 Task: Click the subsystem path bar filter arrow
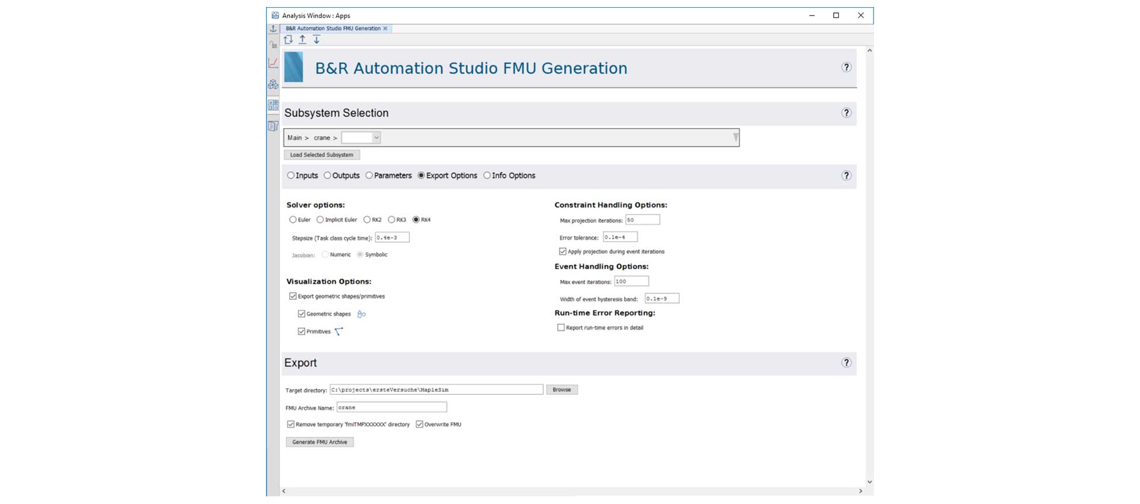tap(736, 138)
